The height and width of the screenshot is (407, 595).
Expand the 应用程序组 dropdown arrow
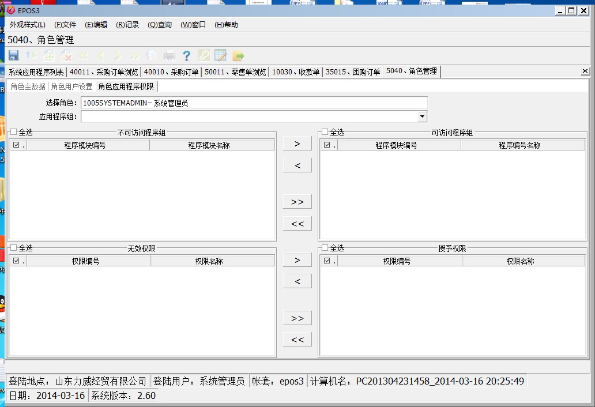pos(423,117)
